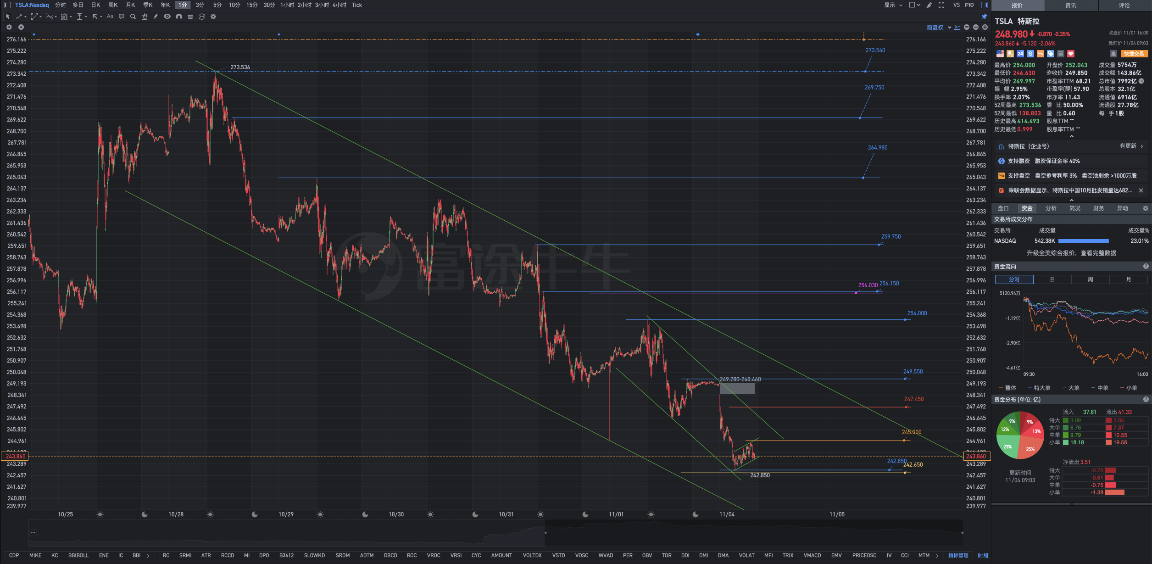
Task: Open 特斯拉 企业号 with 有更新 arrow
Action: [1072, 146]
